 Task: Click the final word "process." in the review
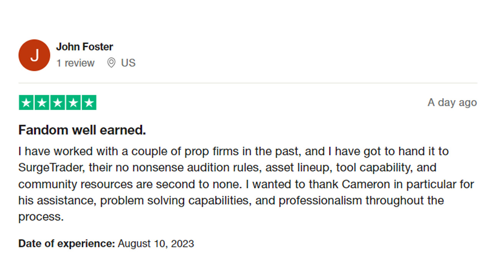point(41,217)
